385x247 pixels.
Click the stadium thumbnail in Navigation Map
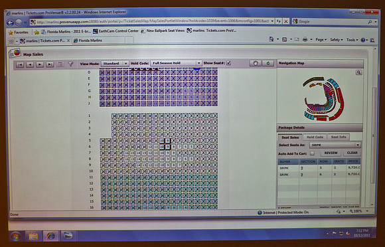[x=324, y=99]
